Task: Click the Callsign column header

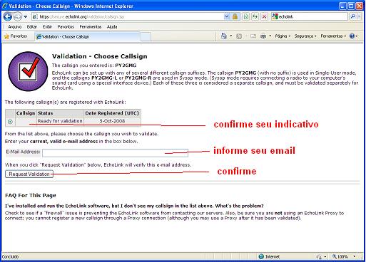Action: (26, 113)
